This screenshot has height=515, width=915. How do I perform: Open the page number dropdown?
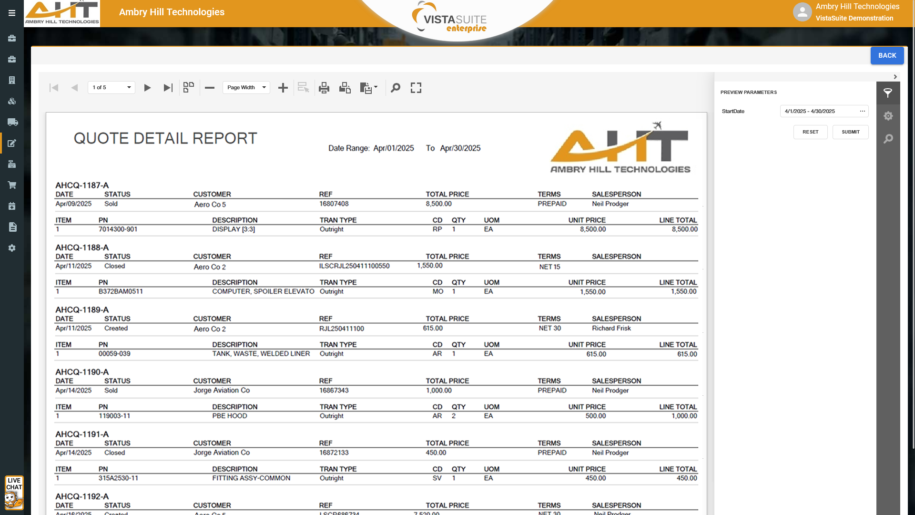pos(129,88)
